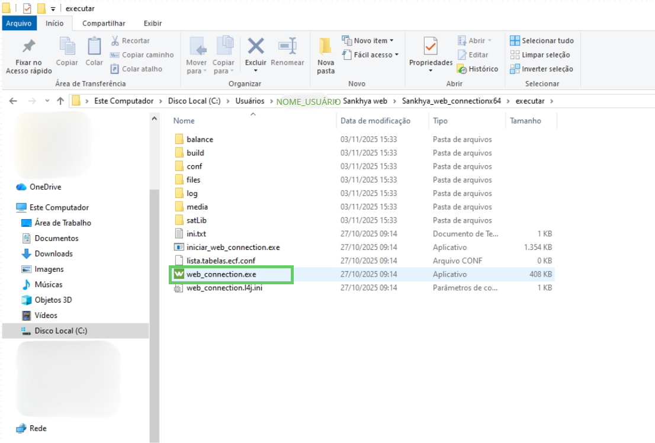Image resolution: width=655 pixels, height=443 pixels.
Task: Open the recent locations dropdown arrow
Action: (47, 101)
